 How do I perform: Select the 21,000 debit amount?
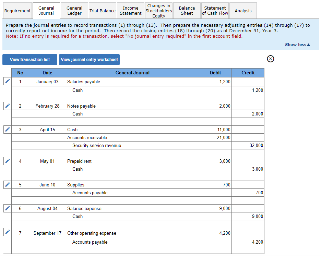coord(215,137)
